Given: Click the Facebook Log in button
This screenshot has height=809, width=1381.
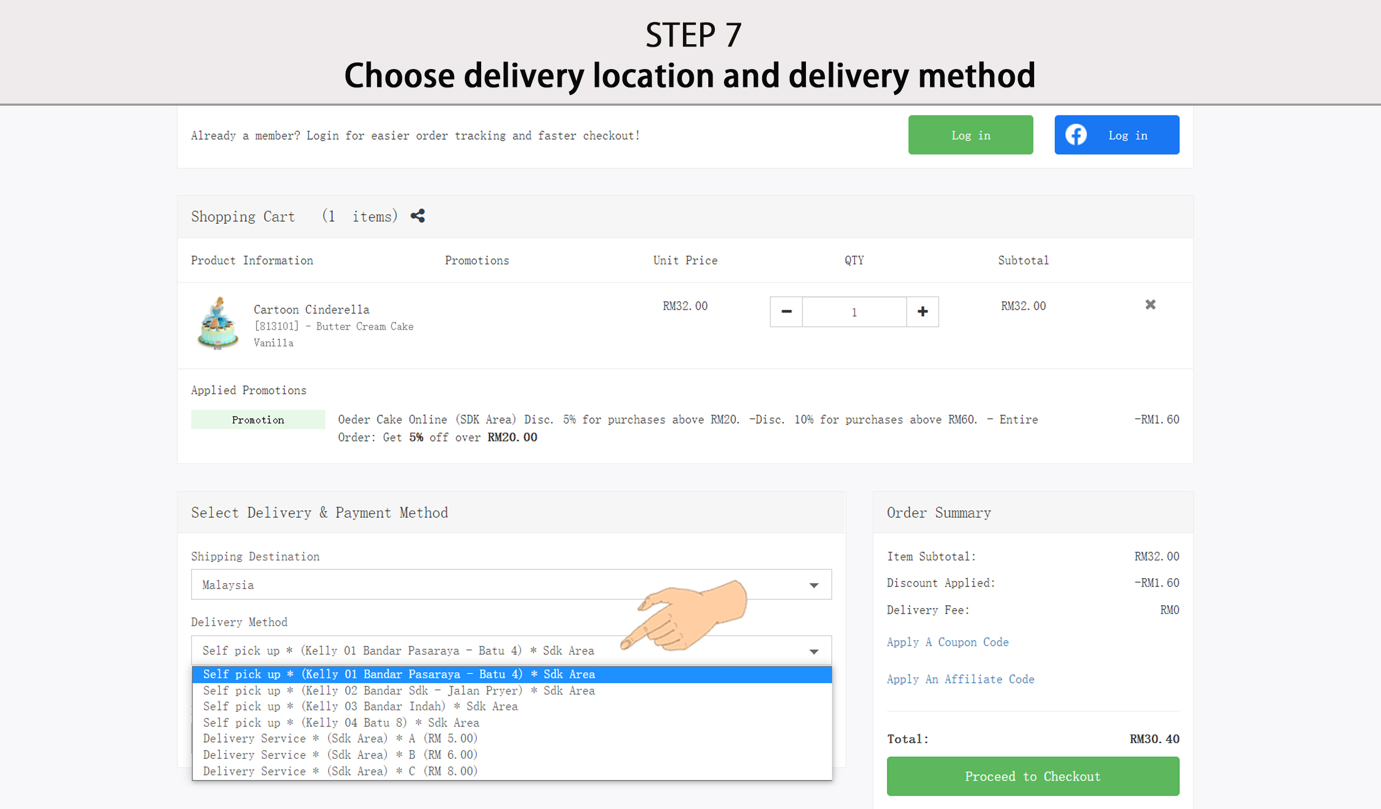Looking at the screenshot, I should pos(1116,135).
